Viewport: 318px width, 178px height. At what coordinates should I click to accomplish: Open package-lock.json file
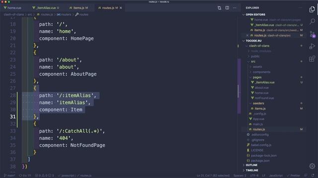[x=264, y=155]
